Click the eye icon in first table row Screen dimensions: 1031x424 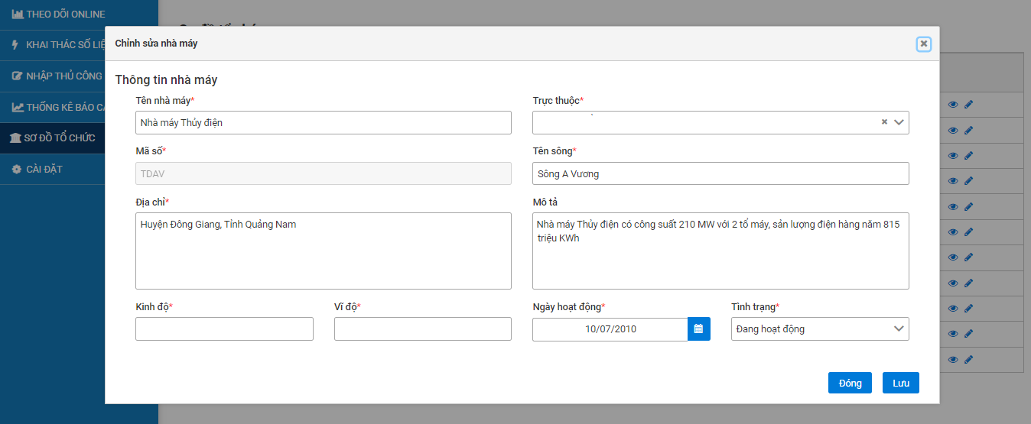click(953, 105)
